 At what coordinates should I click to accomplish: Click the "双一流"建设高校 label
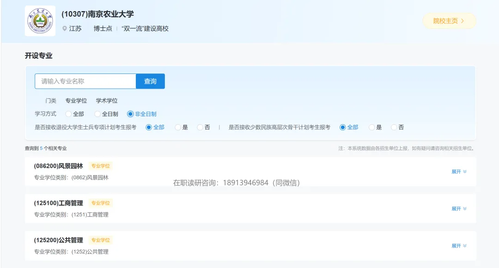click(x=145, y=29)
